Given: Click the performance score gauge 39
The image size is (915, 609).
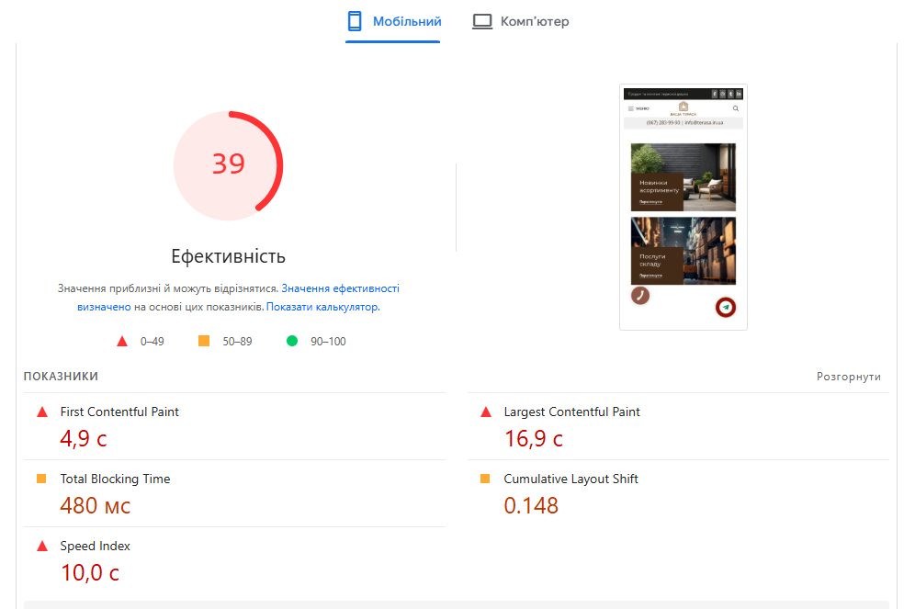Looking at the screenshot, I should tap(228, 165).
